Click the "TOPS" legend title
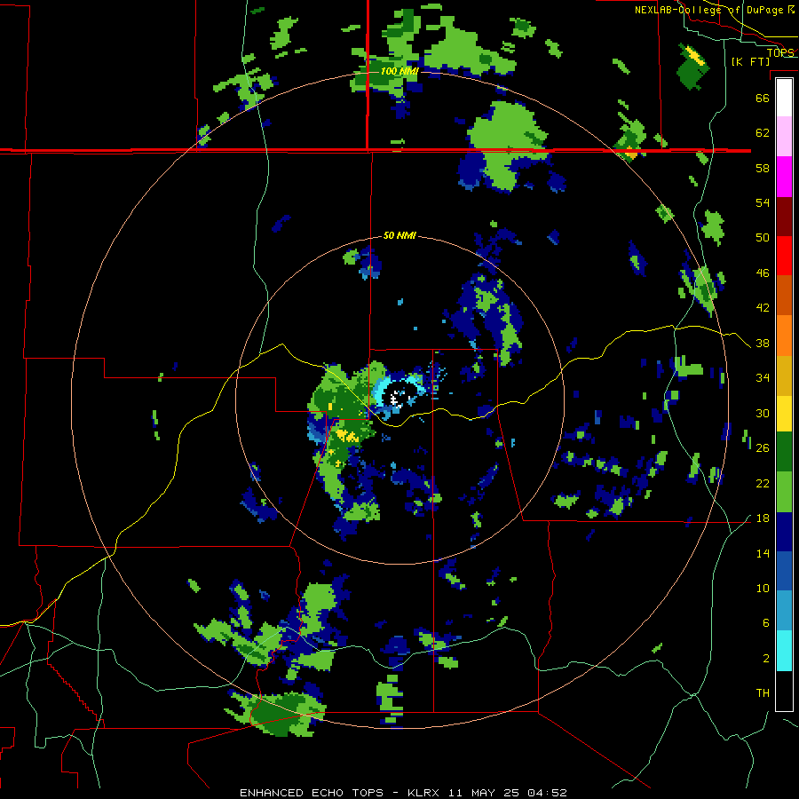The image size is (799, 799). [x=780, y=52]
